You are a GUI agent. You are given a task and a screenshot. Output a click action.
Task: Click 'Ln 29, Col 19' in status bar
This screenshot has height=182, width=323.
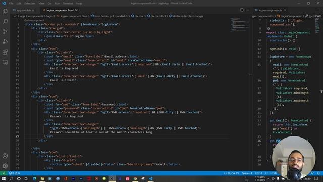(231, 173)
